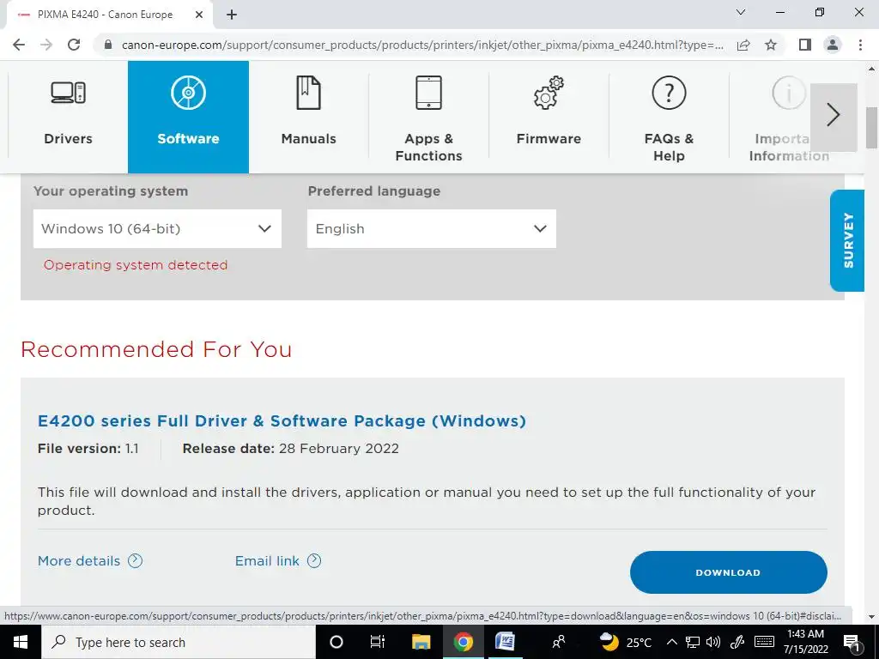Open the Chrome three-dot menu
This screenshot has height=659, width=879.
pyautogui.click(x=860, y=45)
